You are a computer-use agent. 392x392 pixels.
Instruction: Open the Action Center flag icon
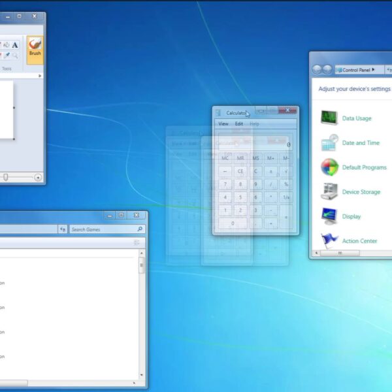coord(329,240)
